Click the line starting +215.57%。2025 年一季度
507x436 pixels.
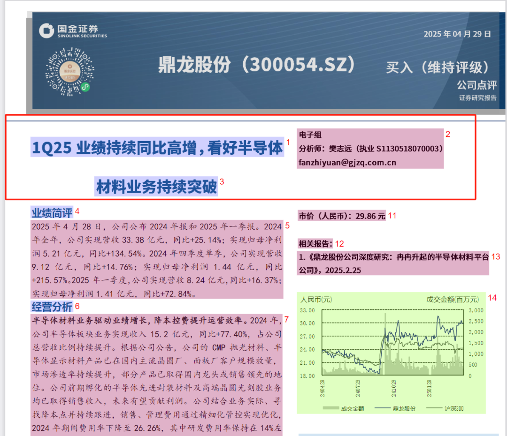click(x=157, y=280)
